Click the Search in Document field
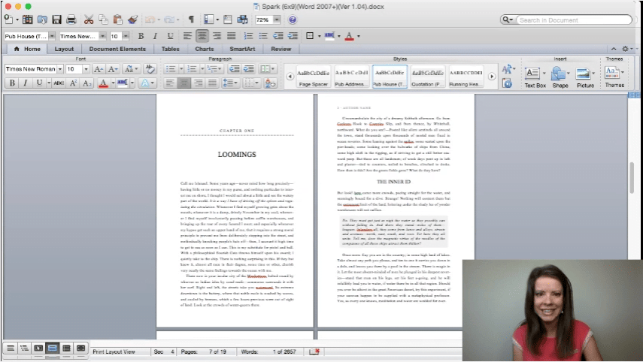The height and width of the screenshot is (362, 643). 573,20
